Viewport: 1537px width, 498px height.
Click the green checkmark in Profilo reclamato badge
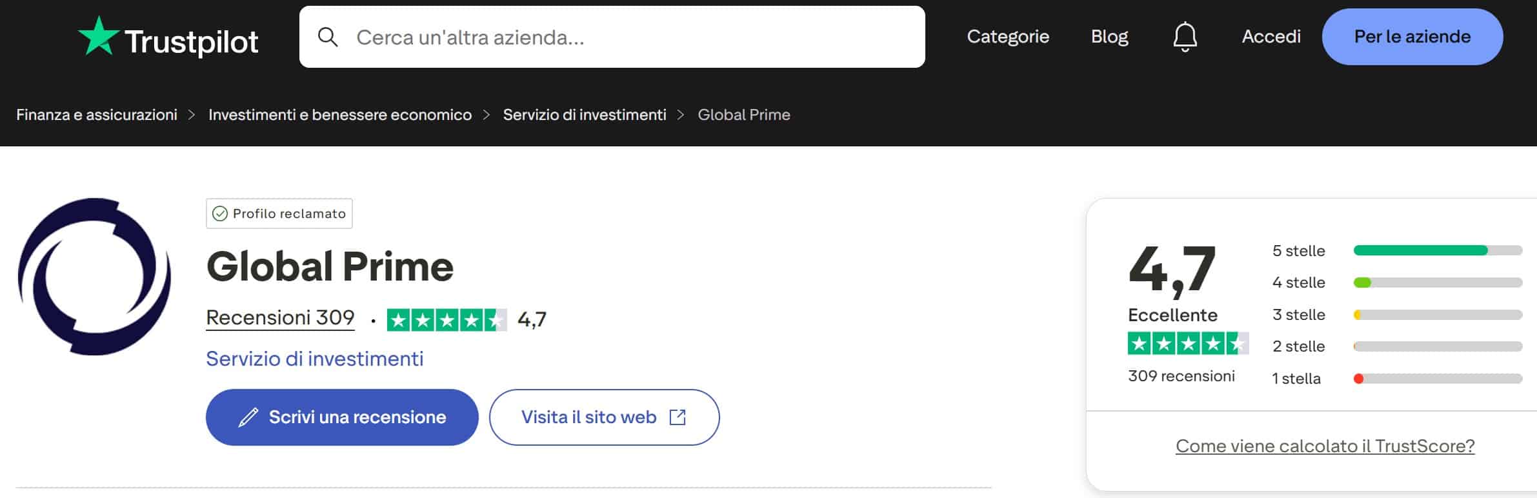click(220, 213)
